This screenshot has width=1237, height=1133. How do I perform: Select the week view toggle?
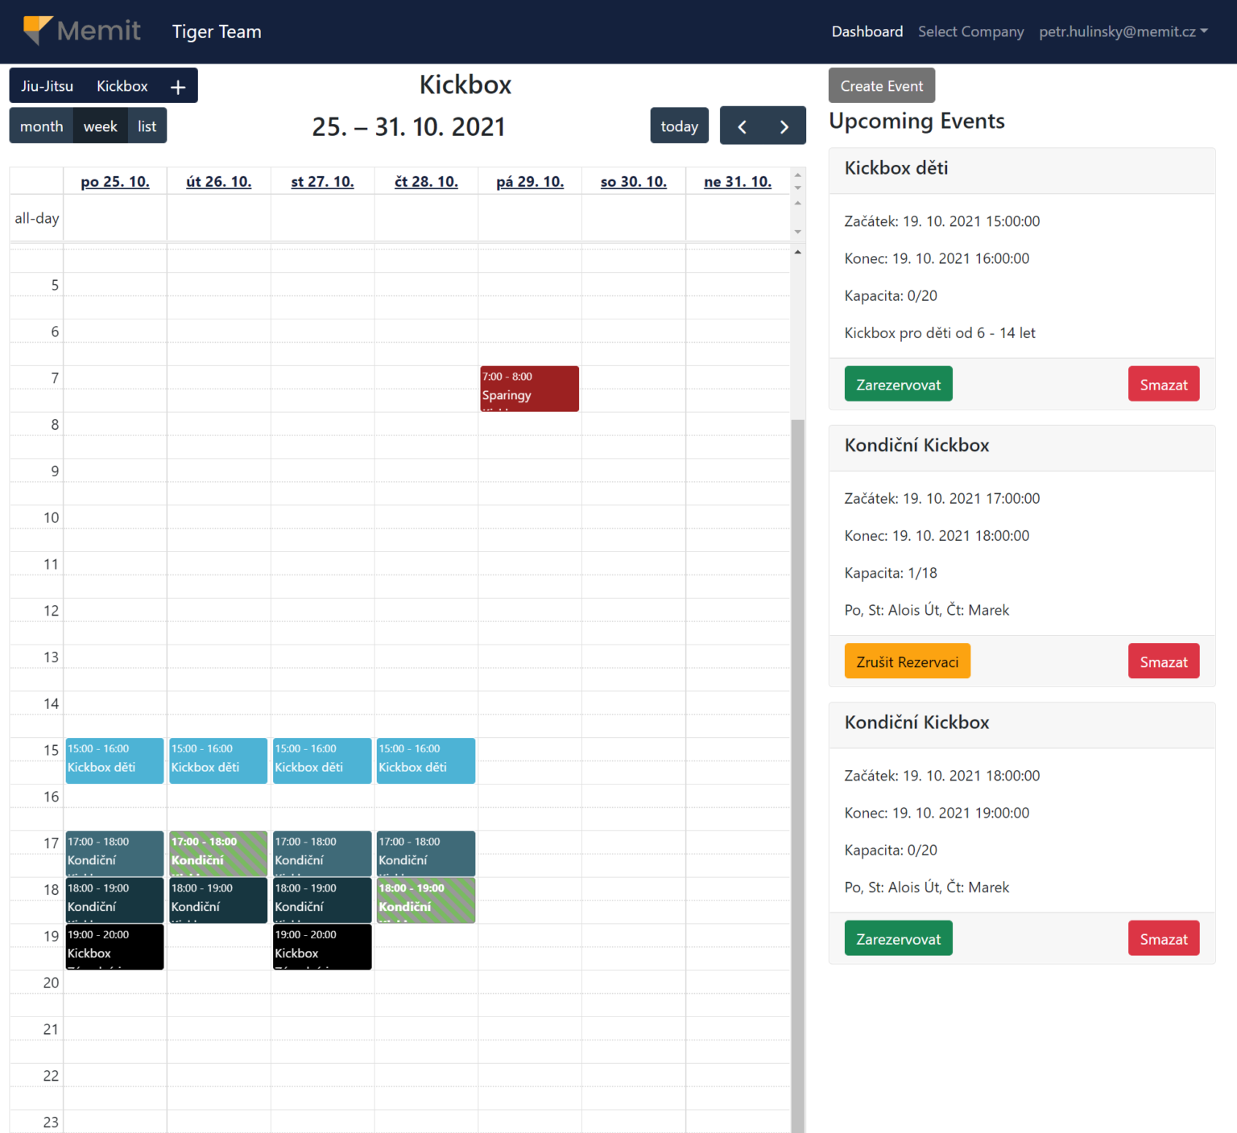coord(100,126)
